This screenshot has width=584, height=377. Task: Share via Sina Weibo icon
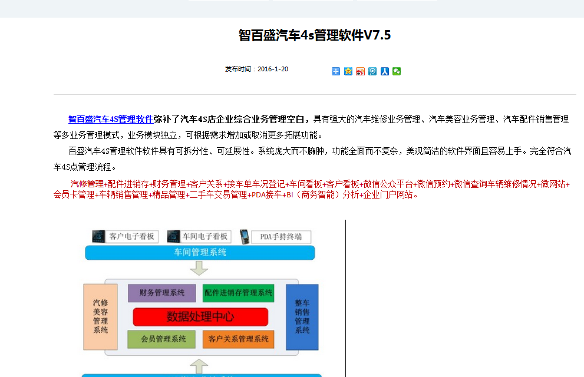point(360,71)
